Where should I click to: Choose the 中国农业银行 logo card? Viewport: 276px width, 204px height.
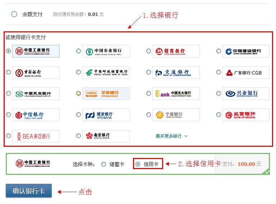click(106, 51)
